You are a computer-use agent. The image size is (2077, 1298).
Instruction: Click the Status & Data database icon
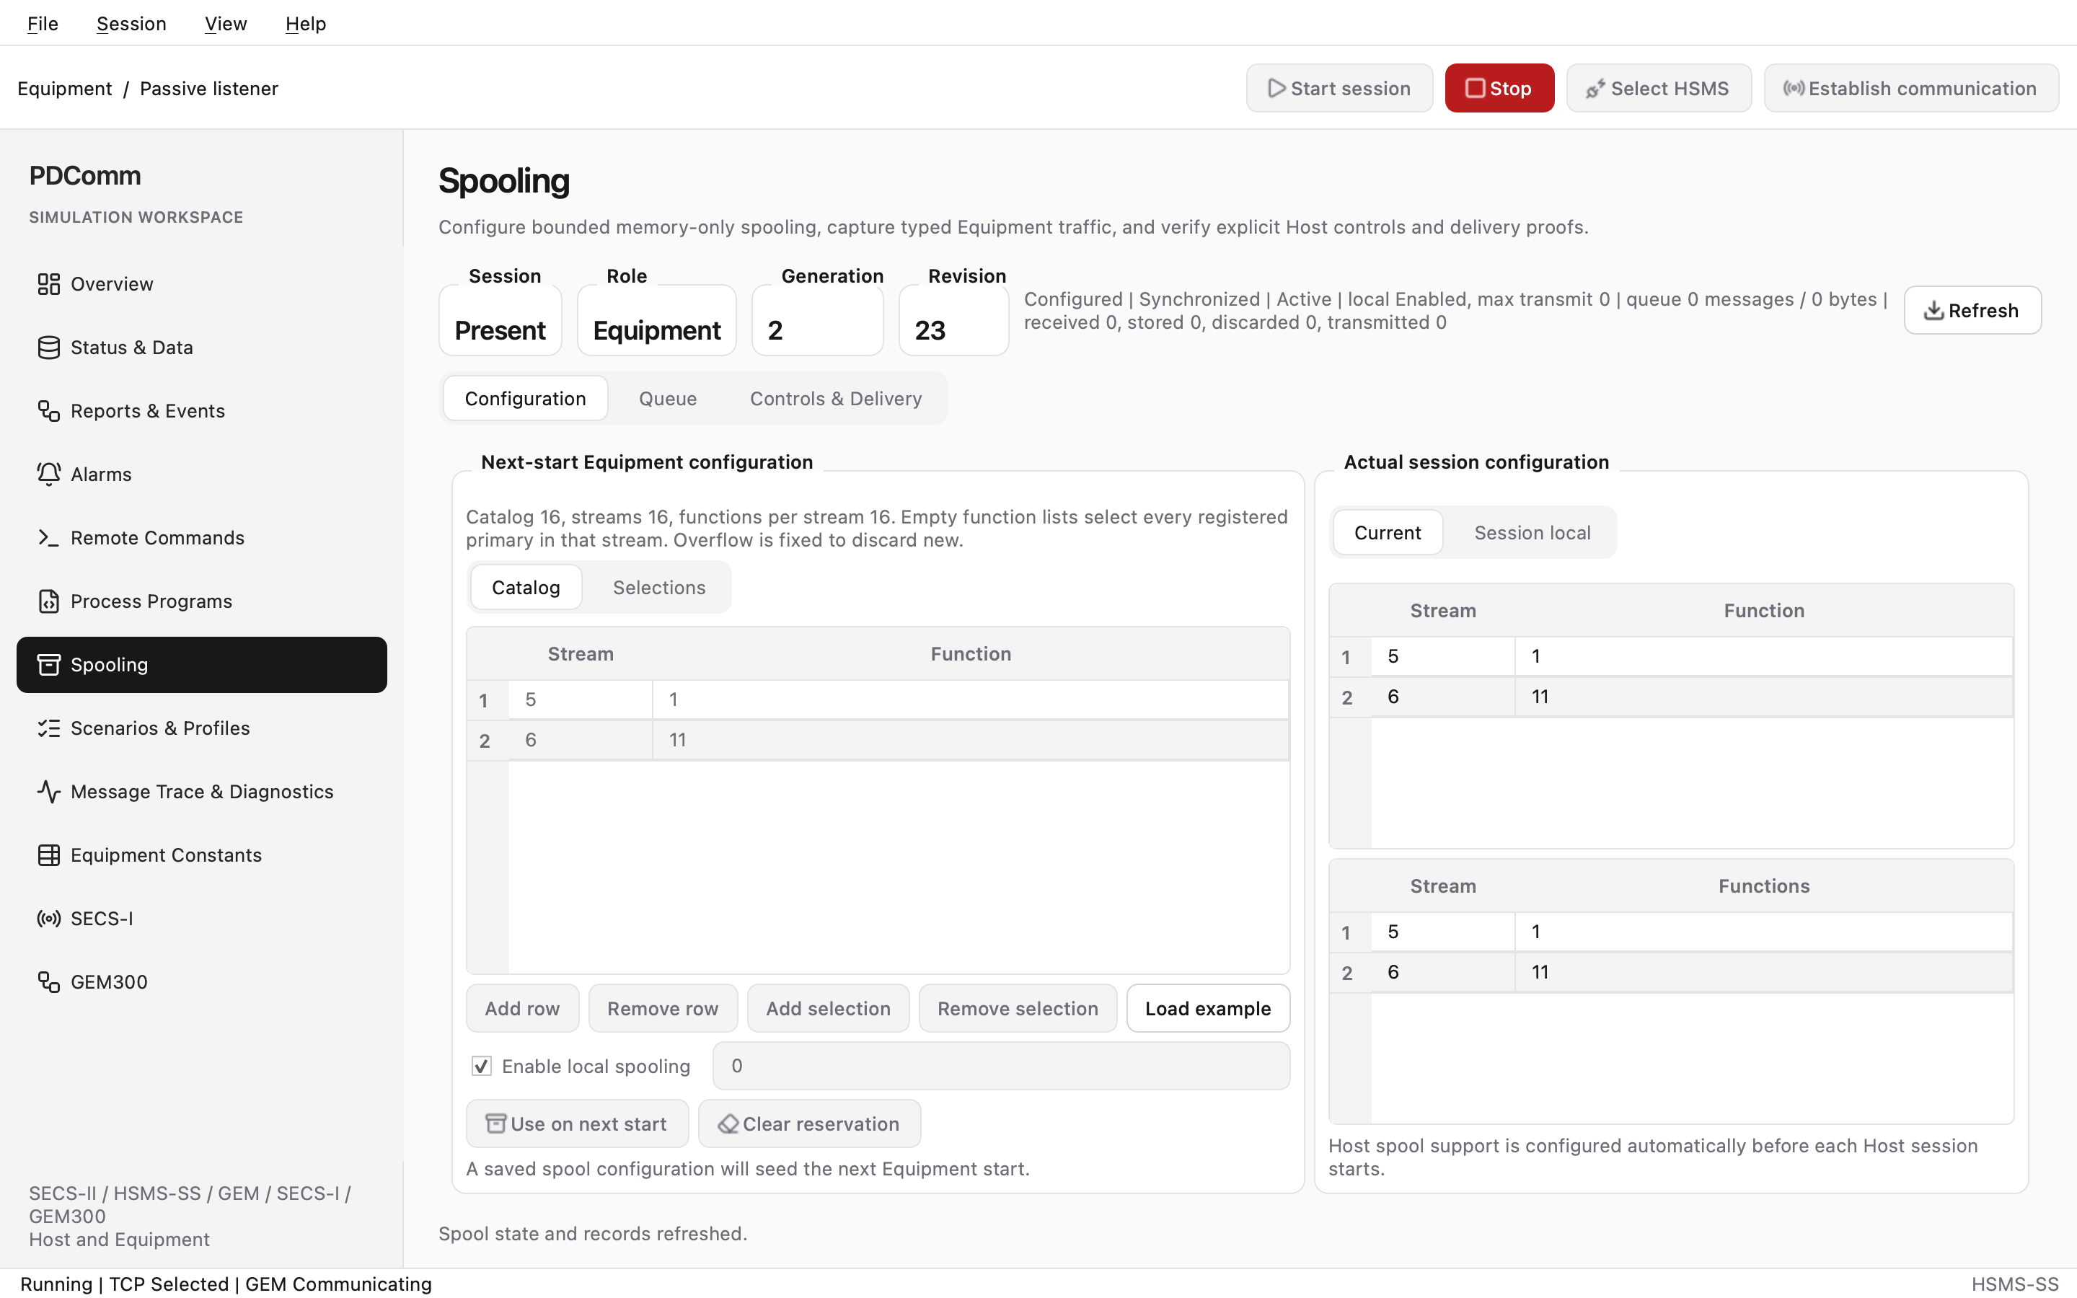(48, 348)
